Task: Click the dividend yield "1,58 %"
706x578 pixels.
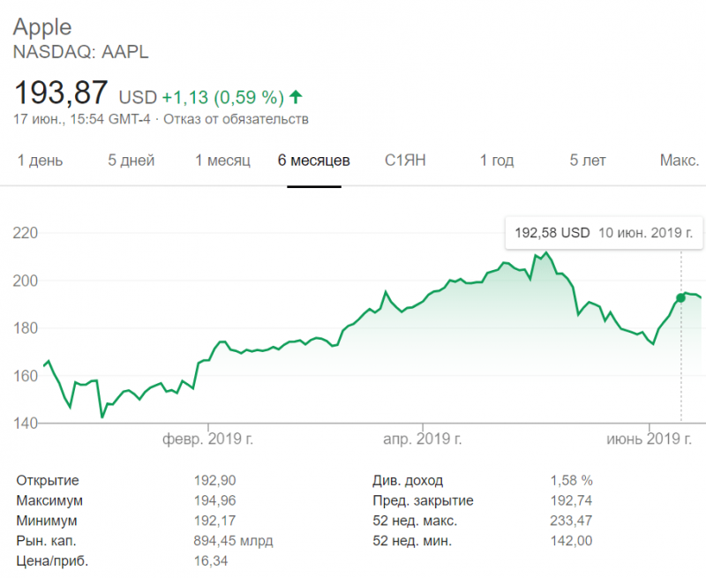Action: coord(571,481)
